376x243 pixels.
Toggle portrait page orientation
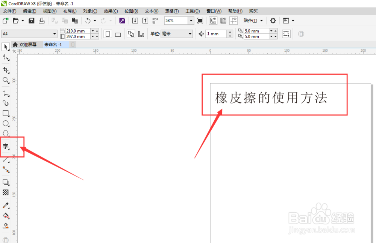click(107, 34)
